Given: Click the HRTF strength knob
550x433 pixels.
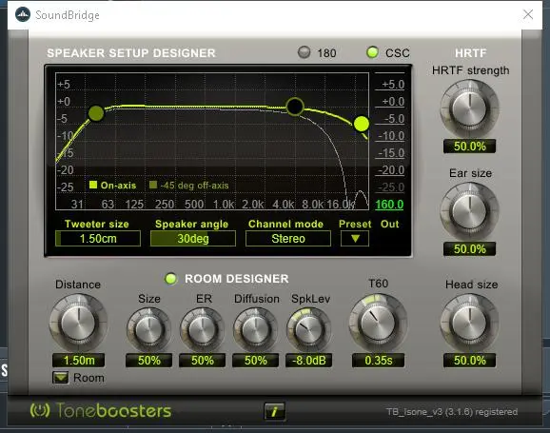Looking at the screenshot, I should (469, 108).
